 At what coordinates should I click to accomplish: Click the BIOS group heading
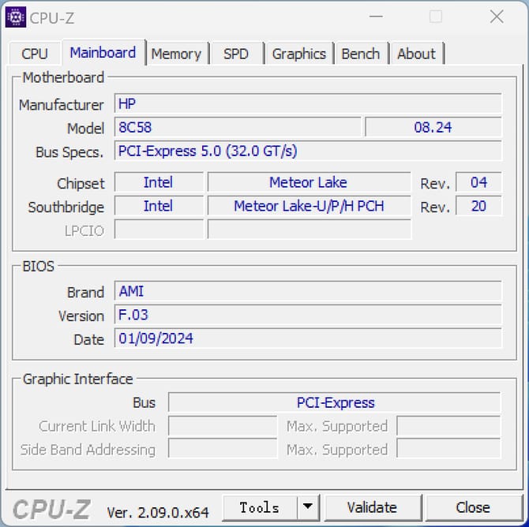click(x=38, y=267)
